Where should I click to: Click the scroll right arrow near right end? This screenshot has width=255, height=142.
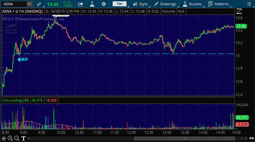(246, 139)
